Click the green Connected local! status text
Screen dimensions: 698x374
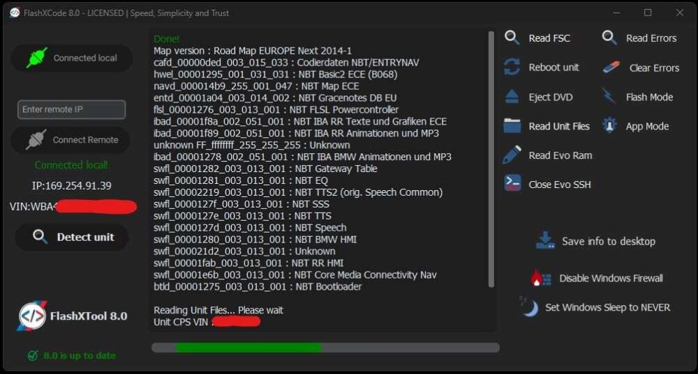(x=72, y=165)
